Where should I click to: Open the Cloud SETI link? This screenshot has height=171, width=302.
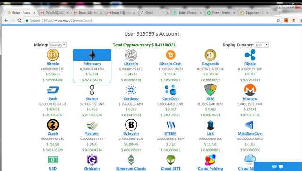click(x=170, y=168)
